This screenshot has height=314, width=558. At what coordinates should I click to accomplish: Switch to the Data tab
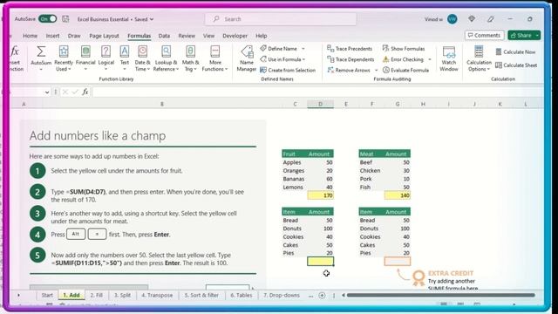coord(164,36)
